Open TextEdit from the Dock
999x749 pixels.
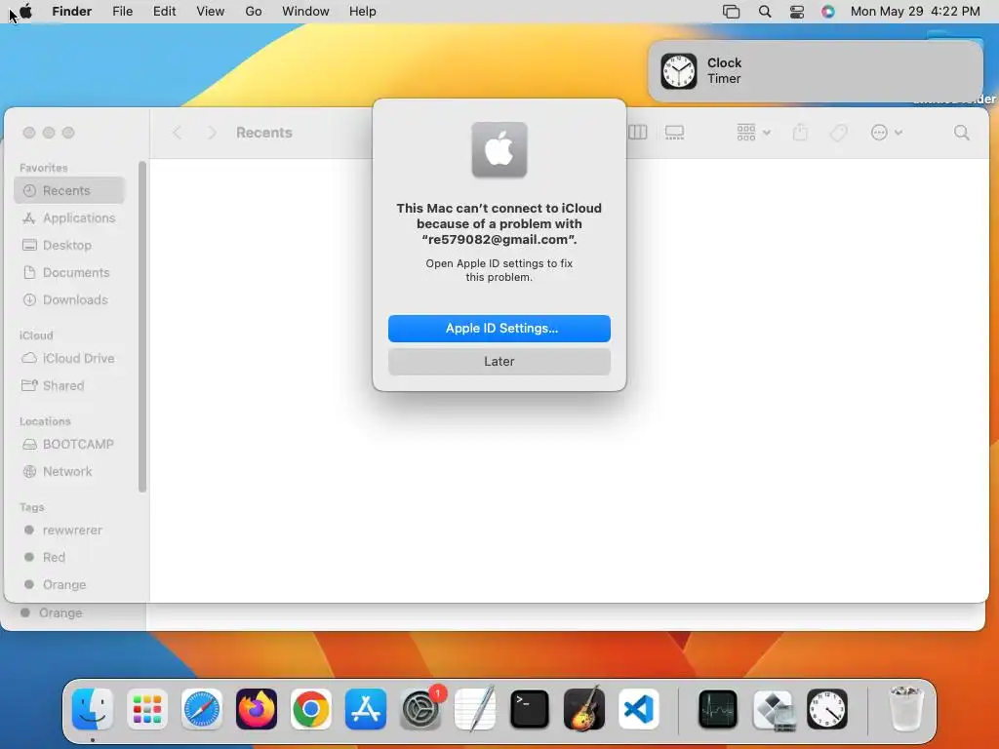(x=475, y=709)
